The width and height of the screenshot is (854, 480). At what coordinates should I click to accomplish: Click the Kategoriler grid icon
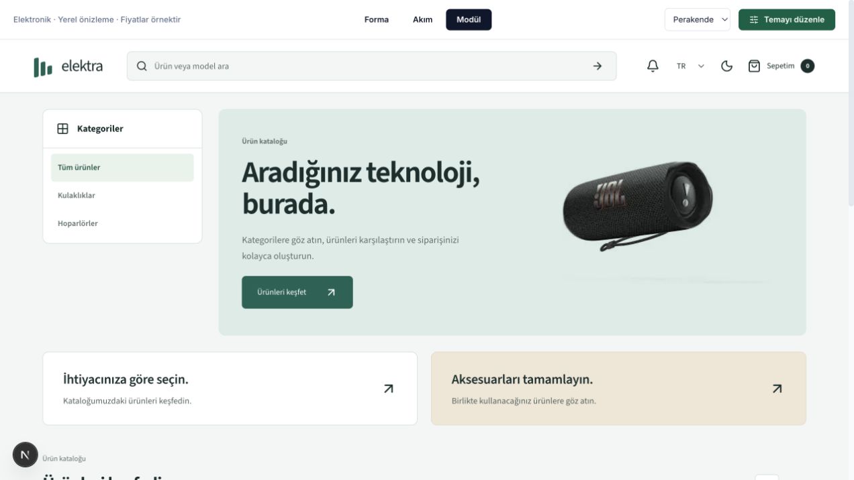point(62,129)
